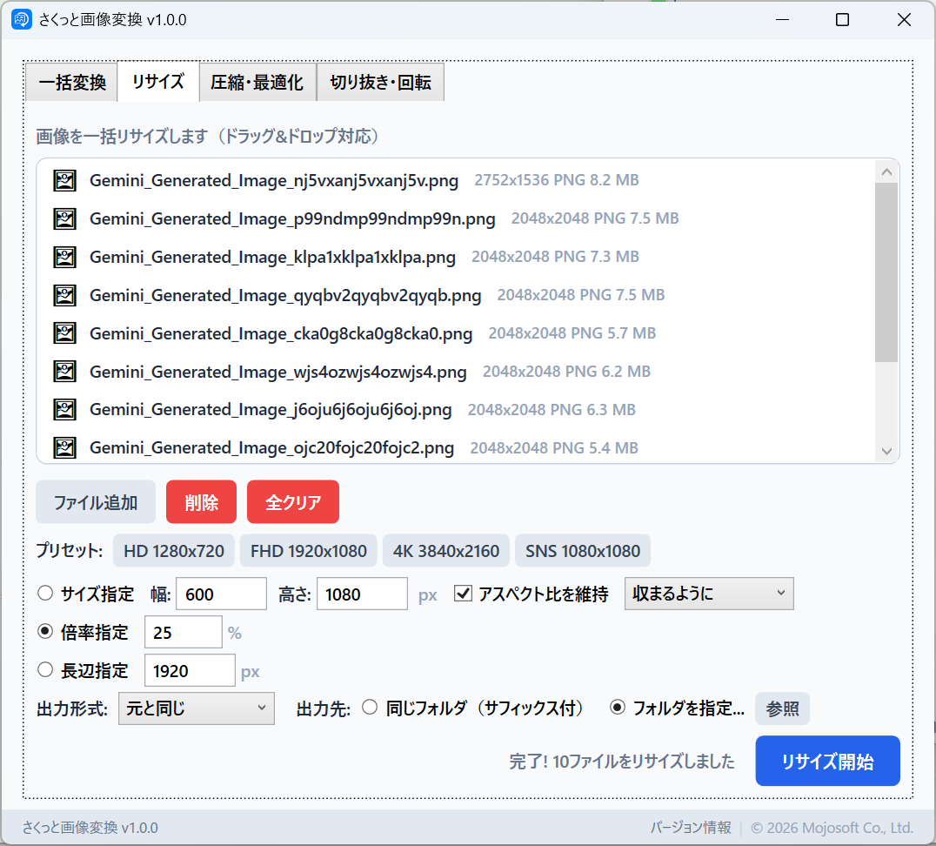Open the 切り抜き・回転 tab
Viewport: 936px width, 846px height.
click(380, 83)
